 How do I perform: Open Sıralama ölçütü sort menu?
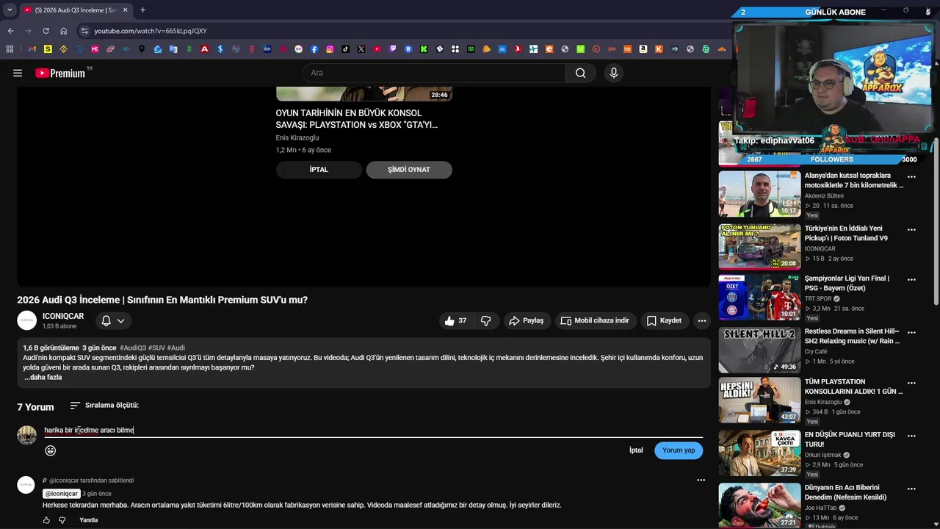[104, 406]
